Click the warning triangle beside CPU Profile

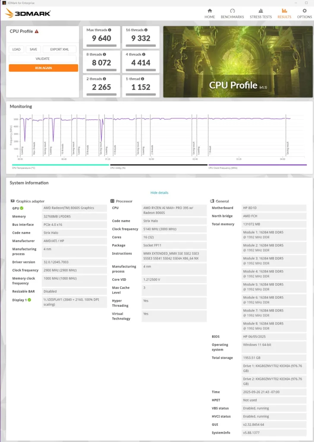[37, 32]
